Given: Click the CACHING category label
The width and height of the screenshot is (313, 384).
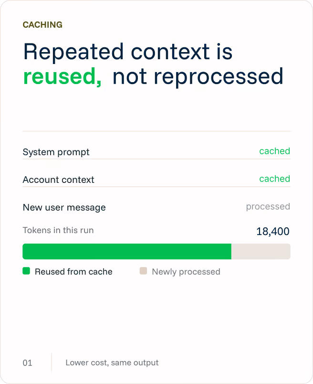Looking at the screenshot, I should pyautogui.click(x=42, y=25).
